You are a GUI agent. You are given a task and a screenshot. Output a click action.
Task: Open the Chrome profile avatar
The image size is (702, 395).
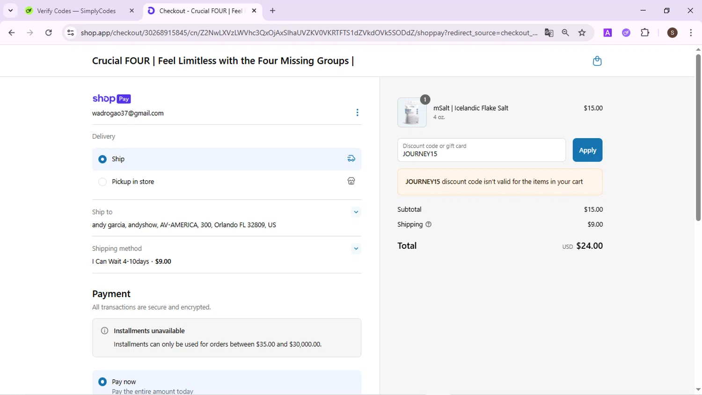673,33
